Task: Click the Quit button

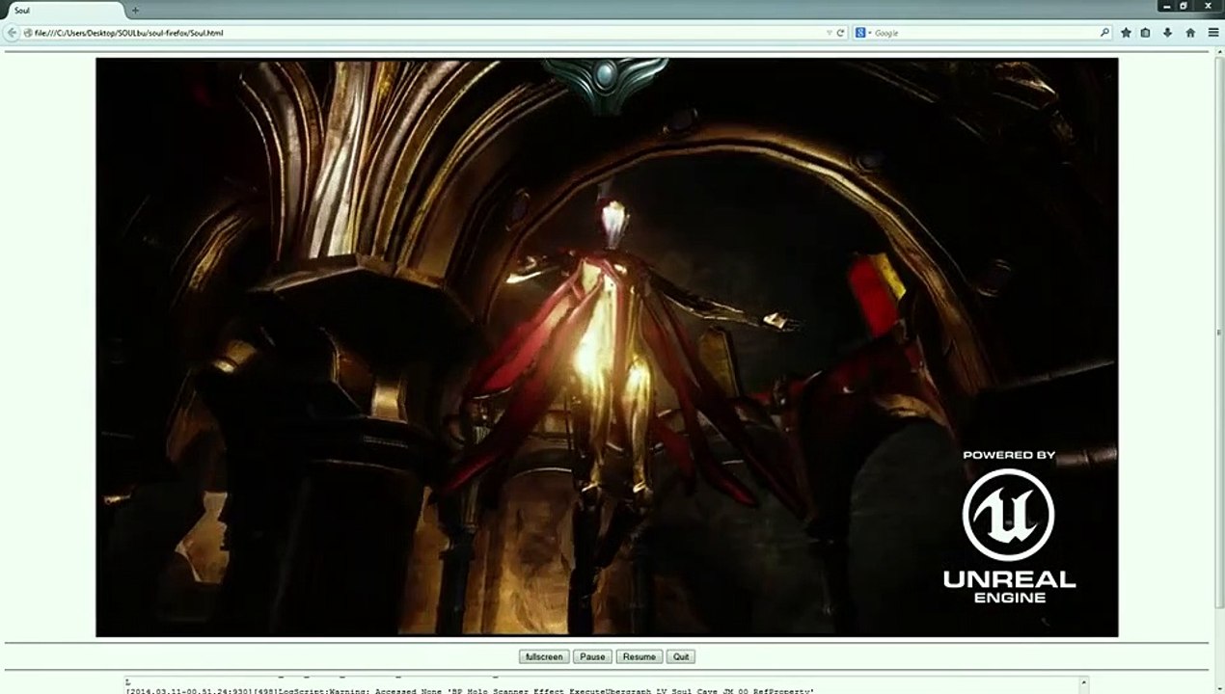Action: click(x=681, y=656)
